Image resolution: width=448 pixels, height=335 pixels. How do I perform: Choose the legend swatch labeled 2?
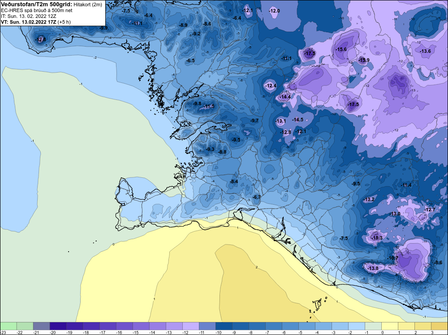point(422,326)
